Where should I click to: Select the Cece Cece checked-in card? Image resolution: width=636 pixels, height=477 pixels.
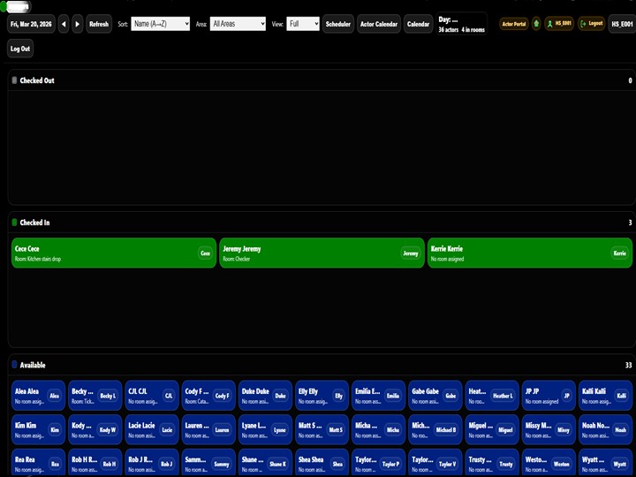point(114,253)
